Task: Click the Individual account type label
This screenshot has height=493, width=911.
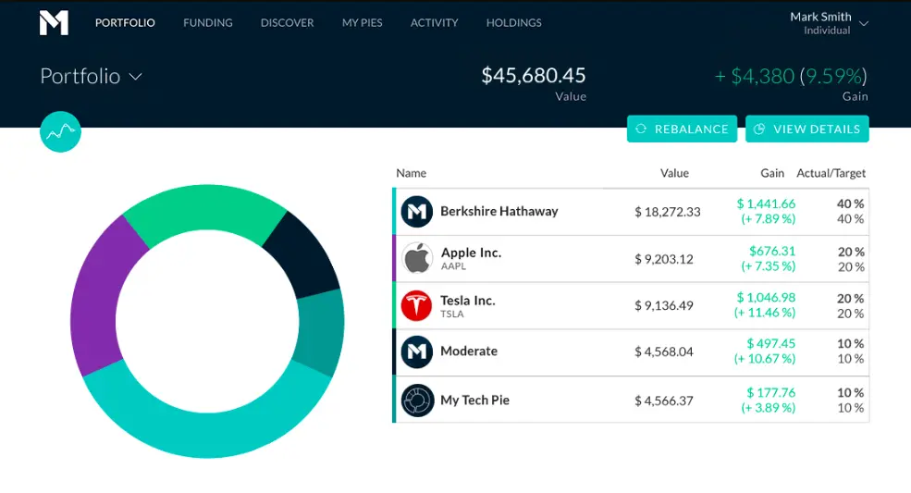Action: (x=827, y=31)
